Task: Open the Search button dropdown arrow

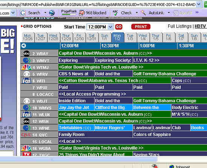Action: coord(46,13)
